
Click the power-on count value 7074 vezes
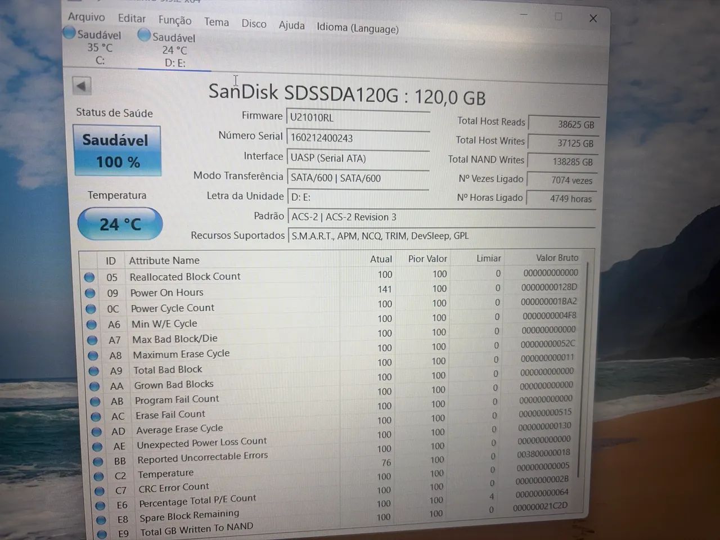pyautogui.click(x=562, y=180)
